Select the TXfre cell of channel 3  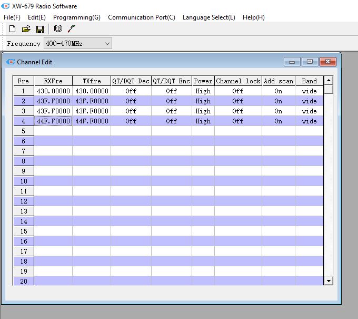[92, 111]
